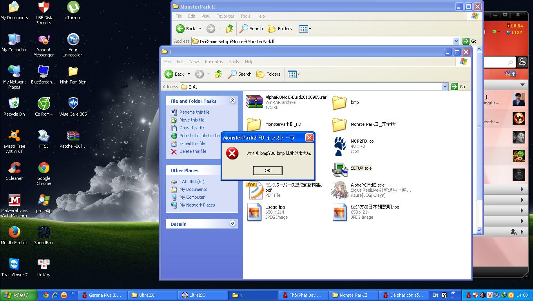
Task: Click OK in the installer error dialog
Action: click(267, 170)
